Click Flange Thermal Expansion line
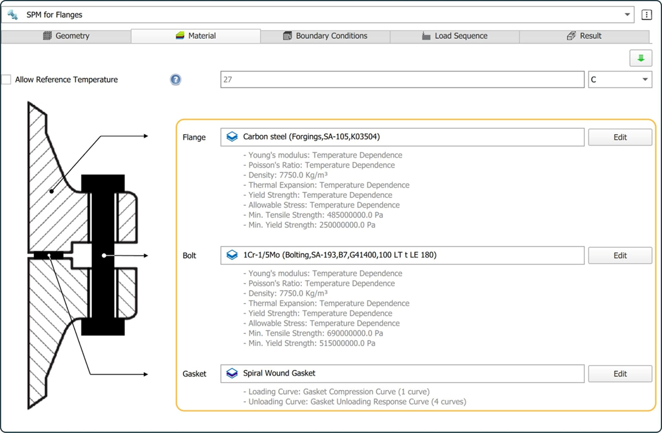 coord(326,185)
